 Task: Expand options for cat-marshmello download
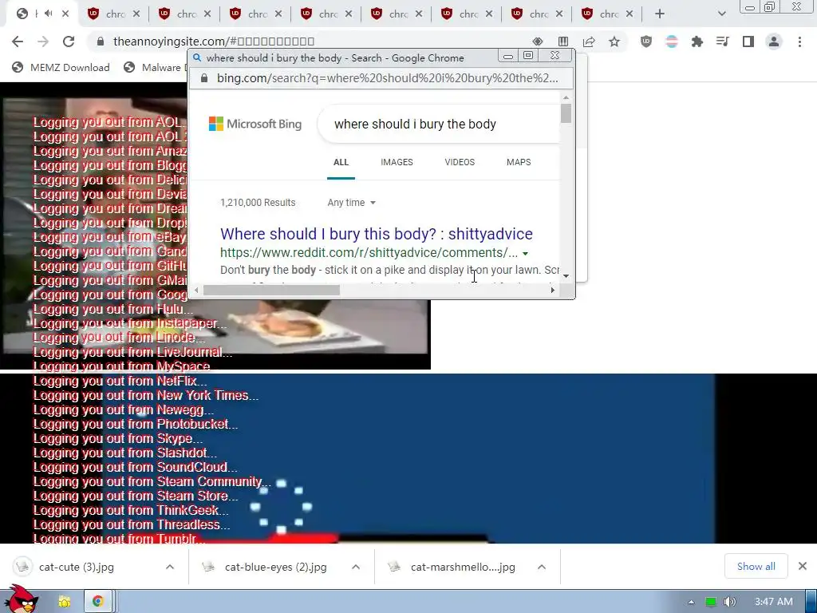coord(542,567)
